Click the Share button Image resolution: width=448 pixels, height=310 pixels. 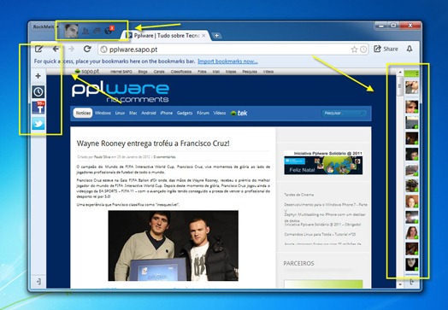[x=386, y=49]
